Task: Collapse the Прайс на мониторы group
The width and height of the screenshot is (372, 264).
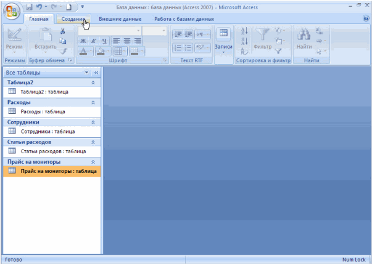Action: (93, 162)
